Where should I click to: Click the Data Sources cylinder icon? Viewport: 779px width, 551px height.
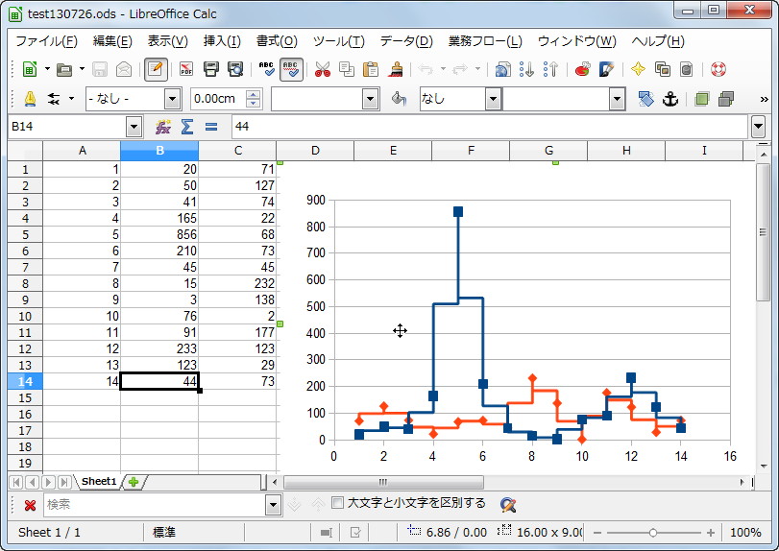(687, 69)
